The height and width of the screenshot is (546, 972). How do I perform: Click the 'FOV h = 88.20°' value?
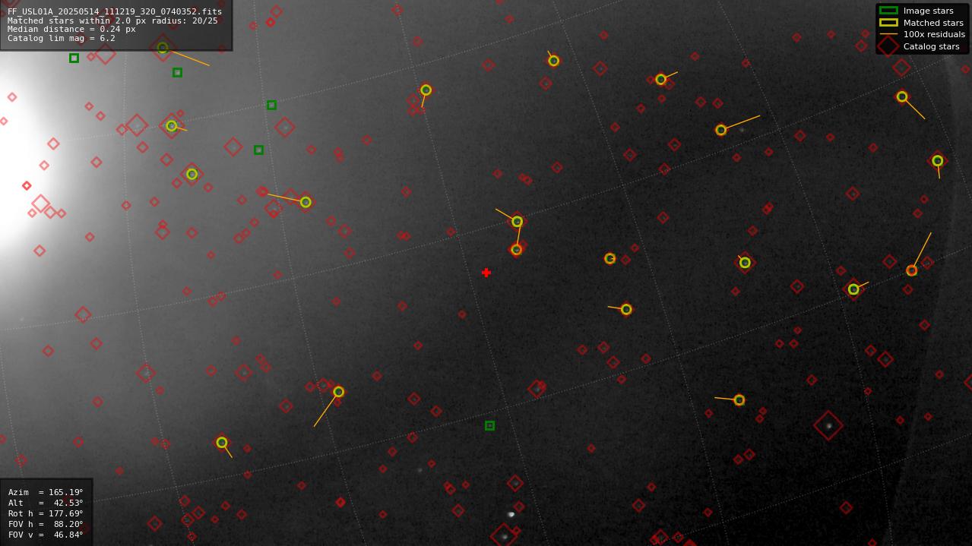tap(46, 524)
